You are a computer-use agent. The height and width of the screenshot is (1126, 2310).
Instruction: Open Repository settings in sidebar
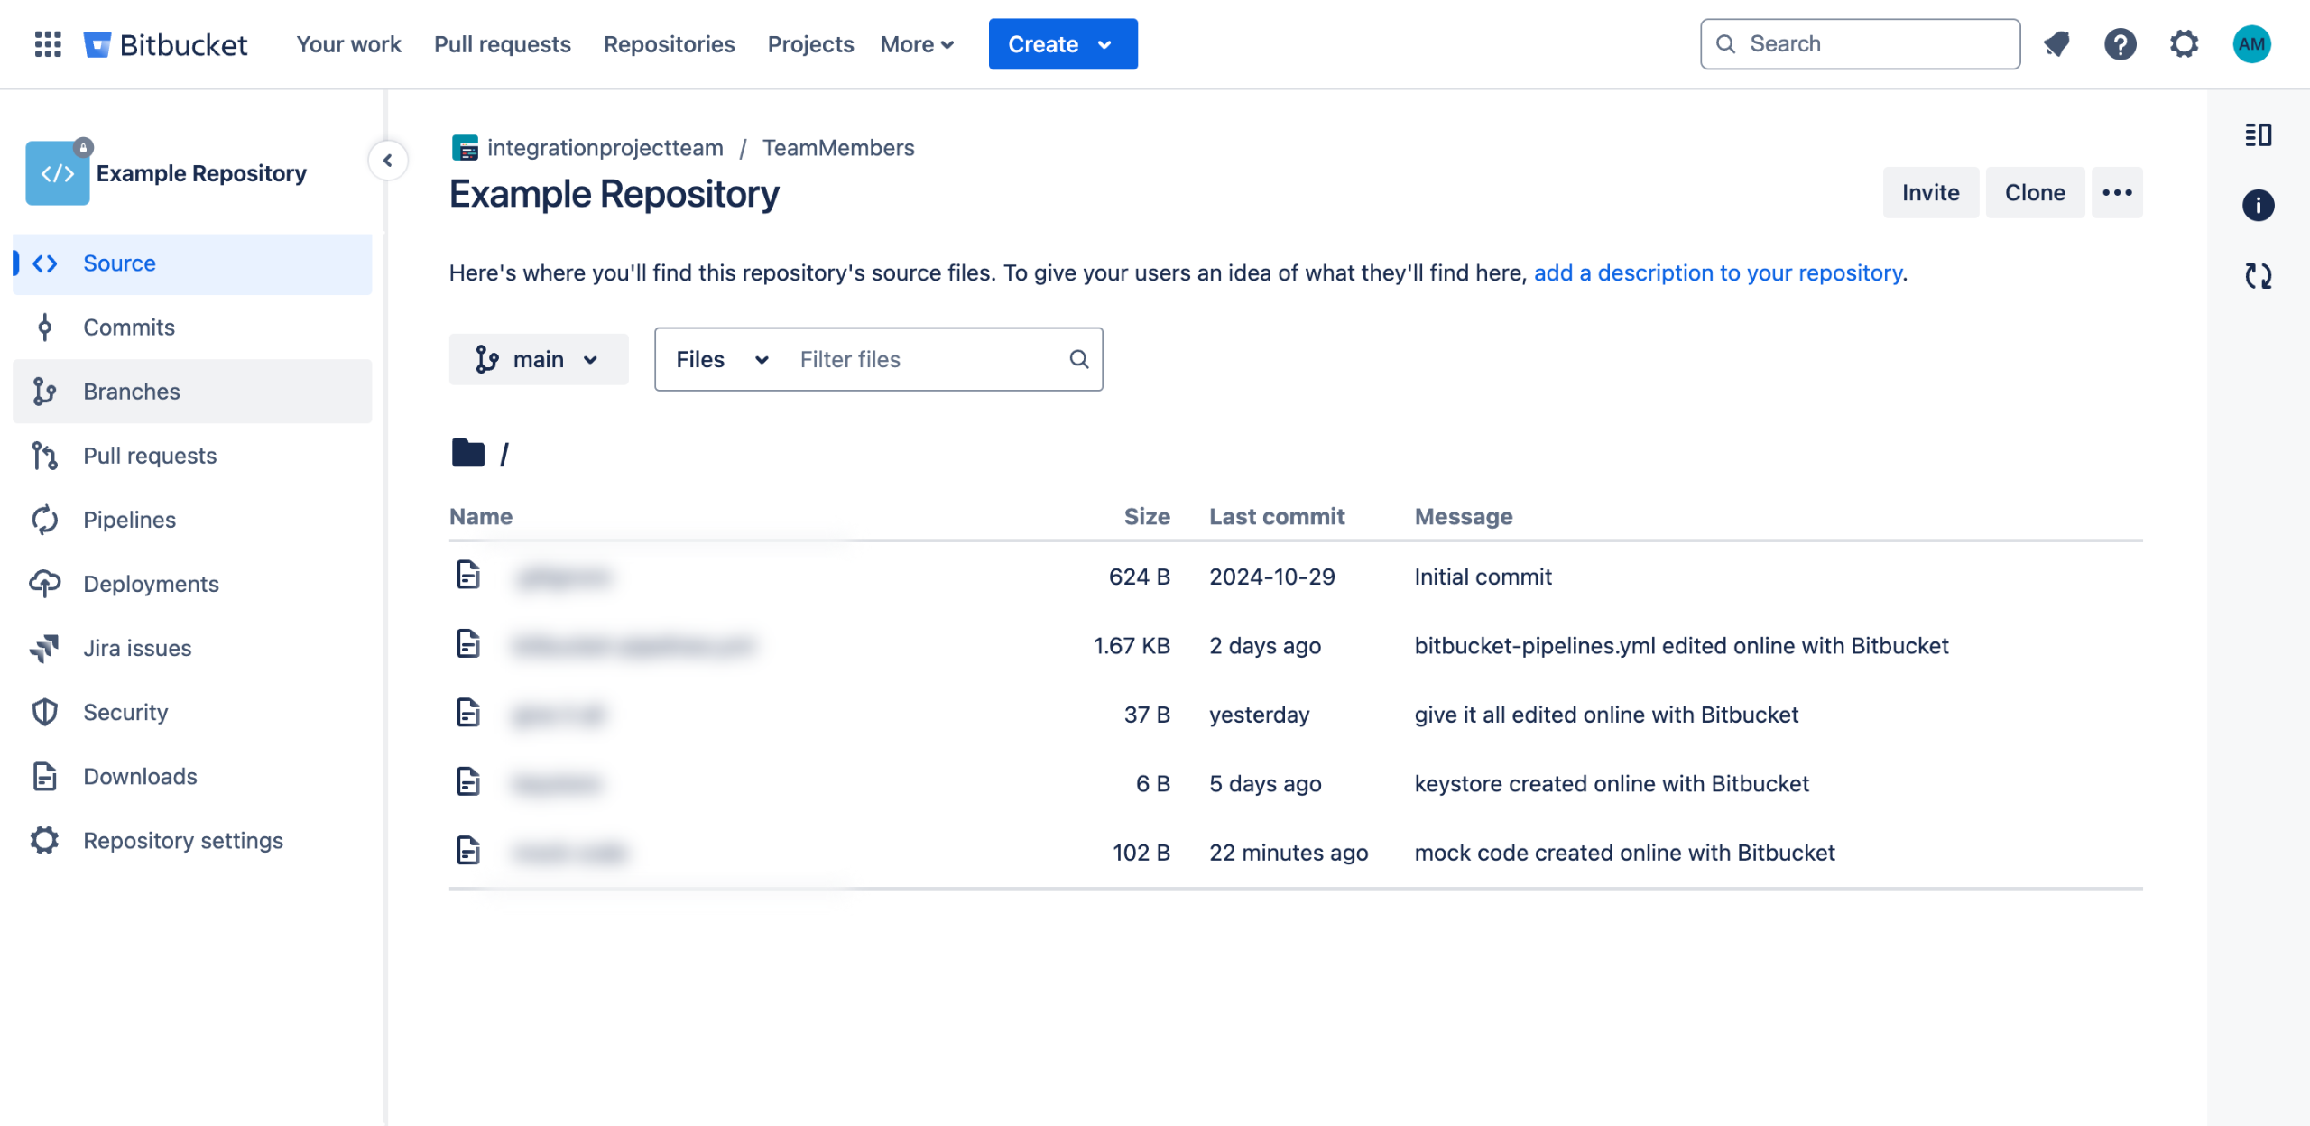click(x=182, y=840)
